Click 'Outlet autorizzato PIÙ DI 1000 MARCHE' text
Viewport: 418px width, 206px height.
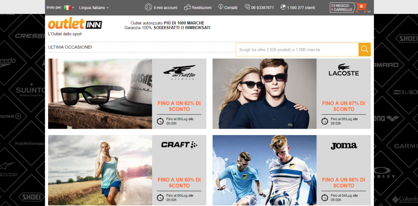(167, 23)
